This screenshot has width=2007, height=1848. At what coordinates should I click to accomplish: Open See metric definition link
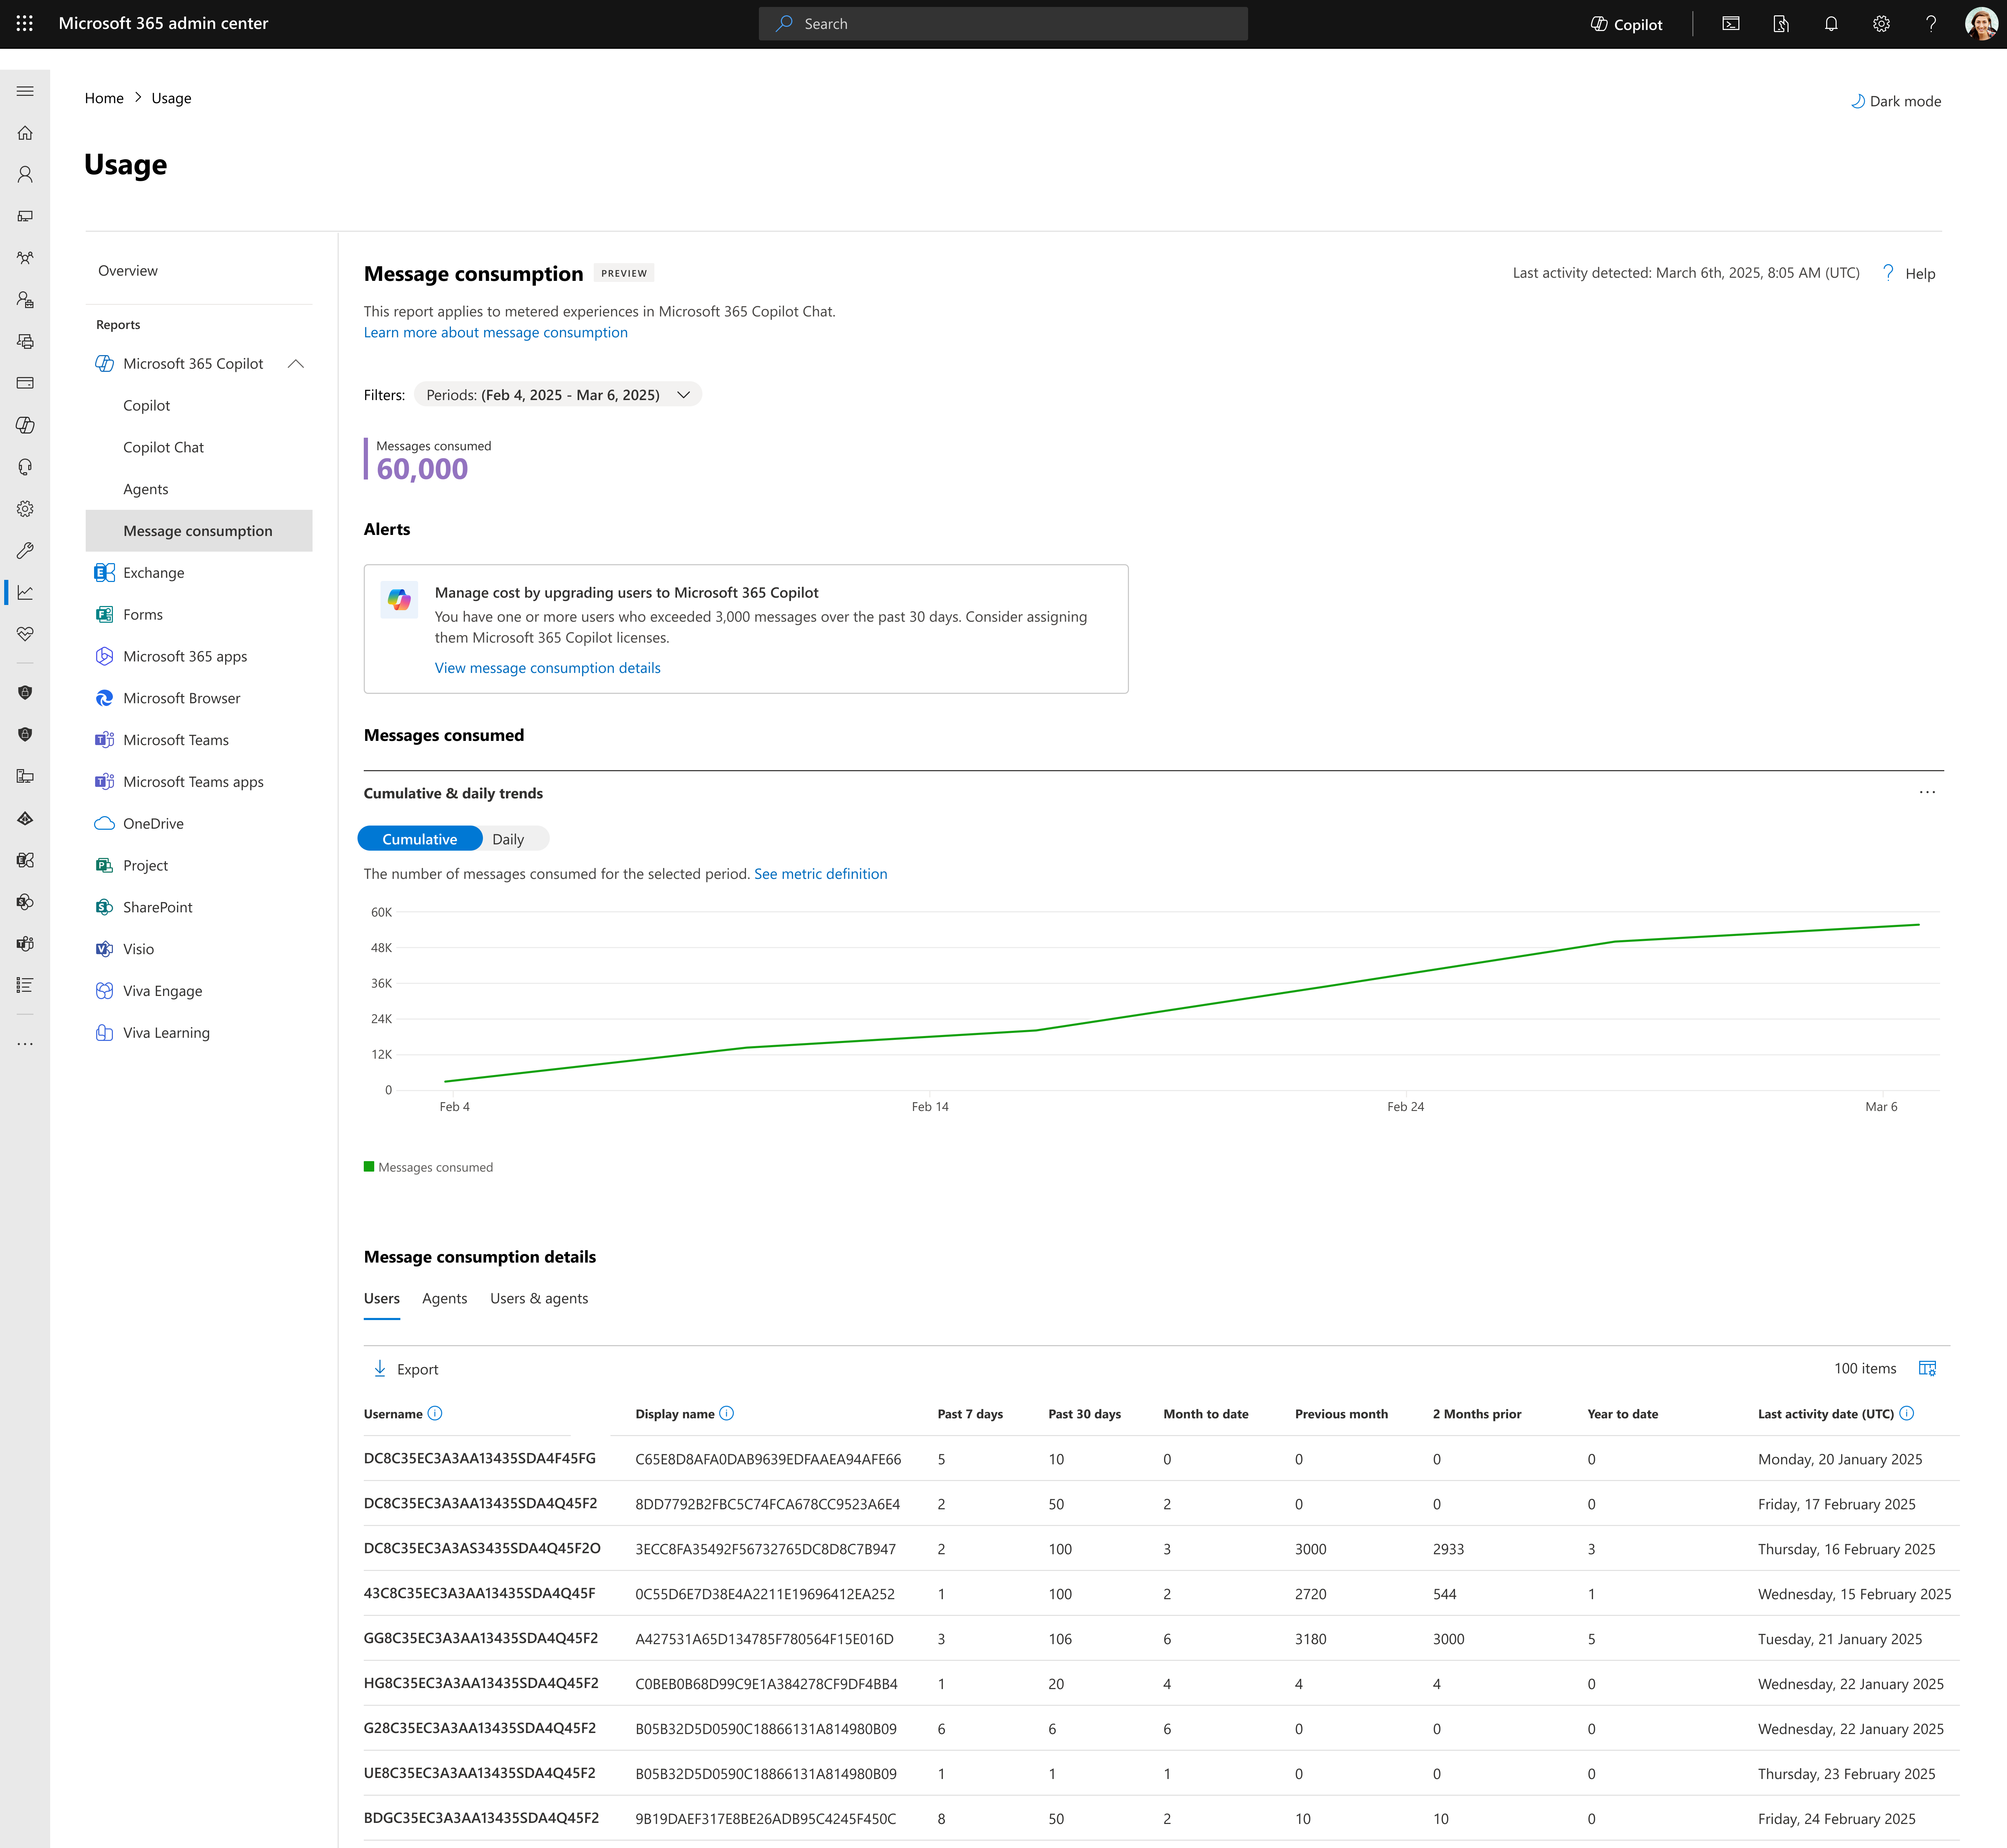(821, 874)
